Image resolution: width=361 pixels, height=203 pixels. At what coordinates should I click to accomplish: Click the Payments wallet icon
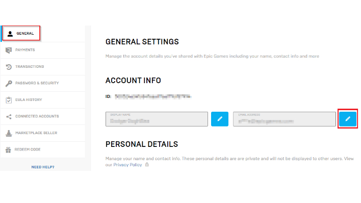coord(9,50)
